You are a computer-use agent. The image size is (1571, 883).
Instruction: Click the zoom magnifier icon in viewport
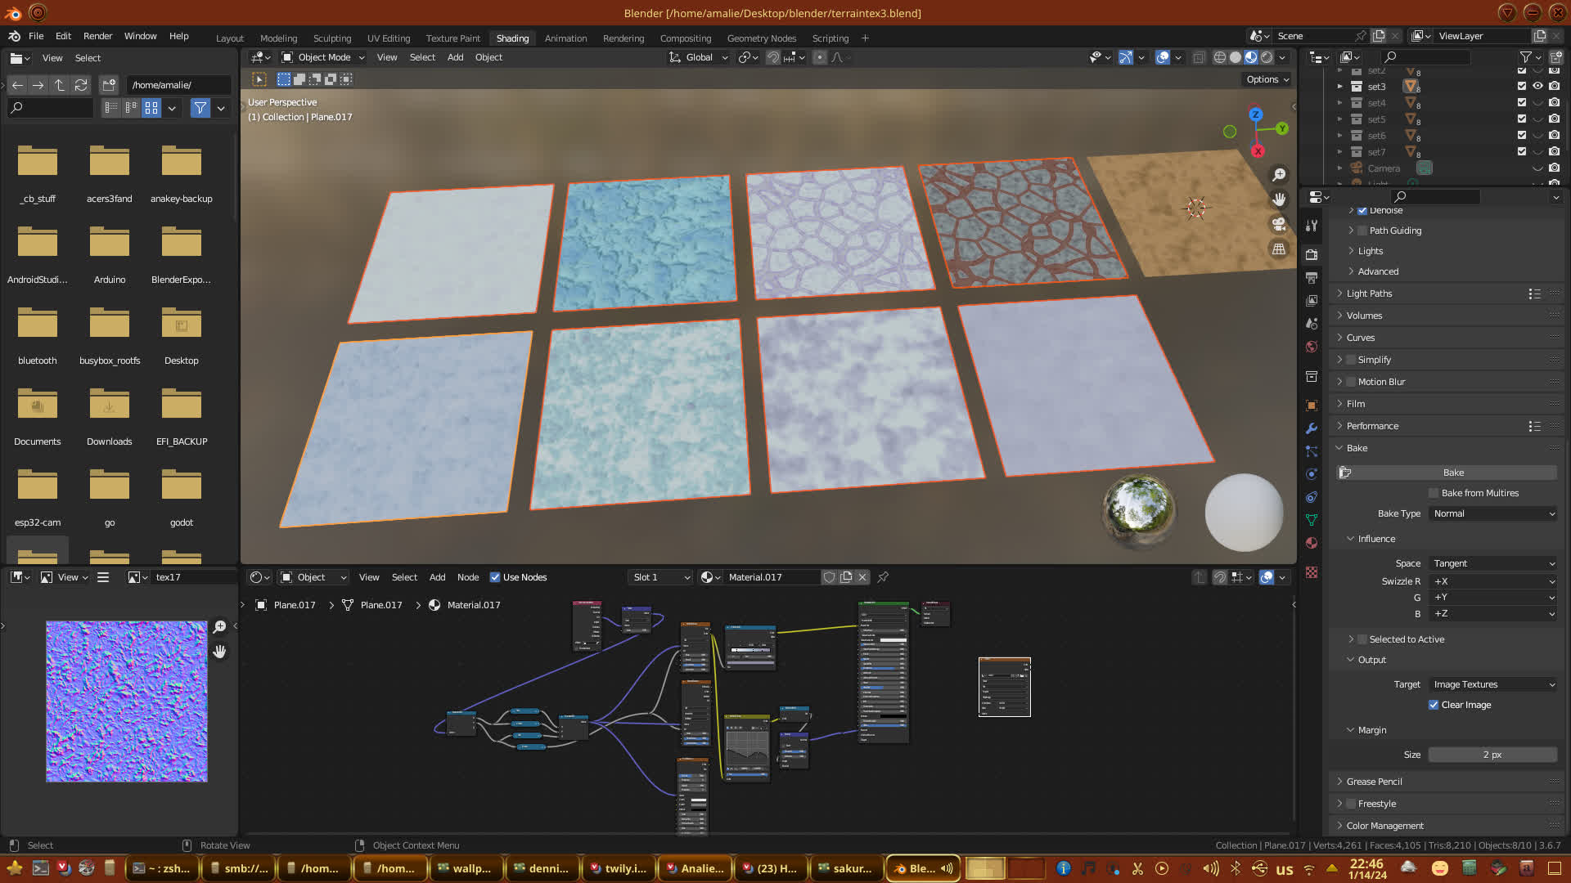tap(1279, 175)
